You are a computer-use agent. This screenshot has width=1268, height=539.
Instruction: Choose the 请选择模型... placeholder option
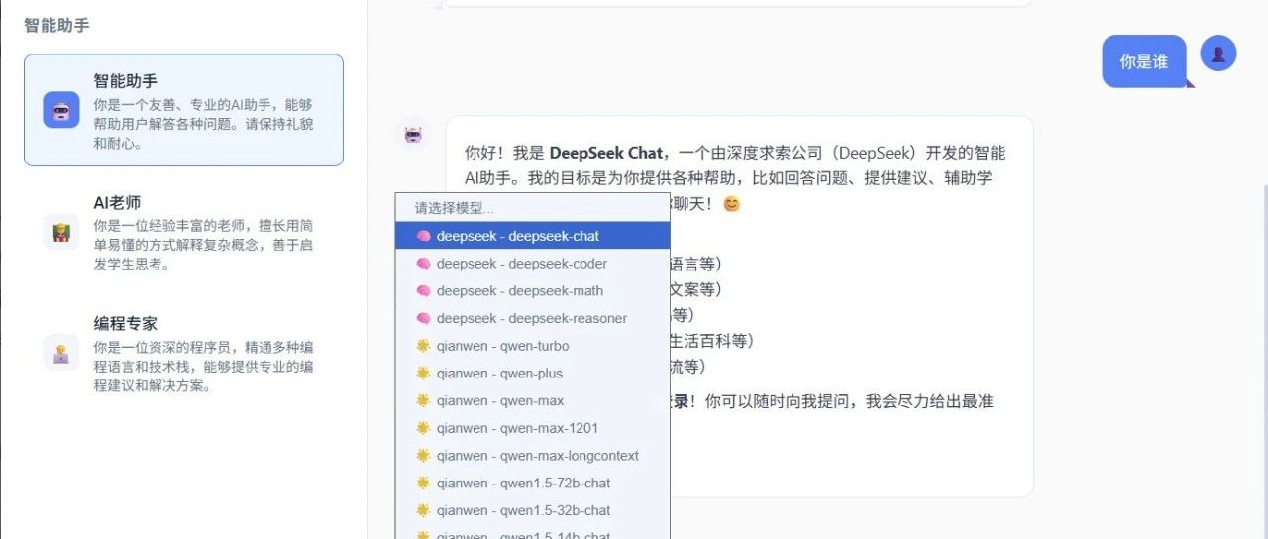[x=532, y=208]
